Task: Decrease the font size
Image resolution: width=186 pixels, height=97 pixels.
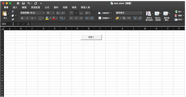Action: click(x=63, y=13)
